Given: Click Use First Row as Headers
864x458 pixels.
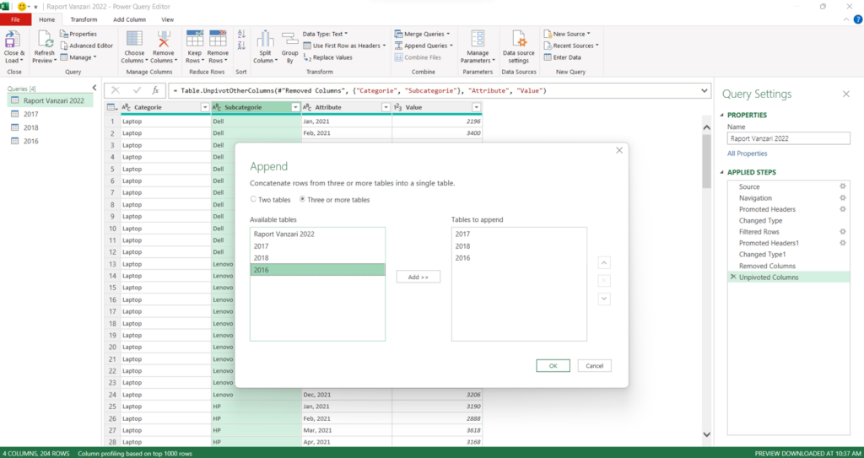Looking at the screenshot, I should click(344, 46).
